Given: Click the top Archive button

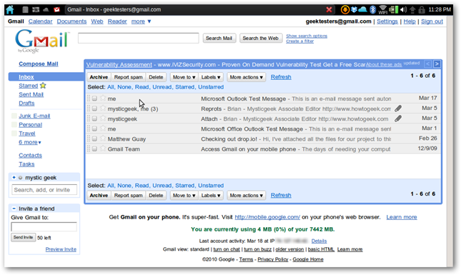Looking at the screenshot, I should click(99, 77).
